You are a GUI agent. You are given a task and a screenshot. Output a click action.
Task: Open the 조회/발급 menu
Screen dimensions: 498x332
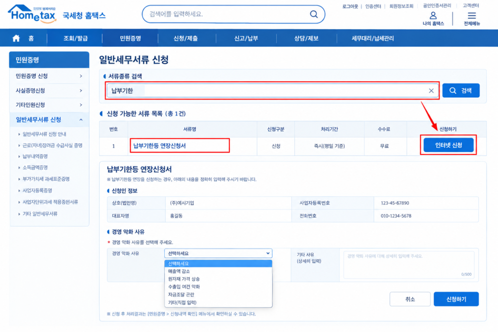(x=75, y=38)
